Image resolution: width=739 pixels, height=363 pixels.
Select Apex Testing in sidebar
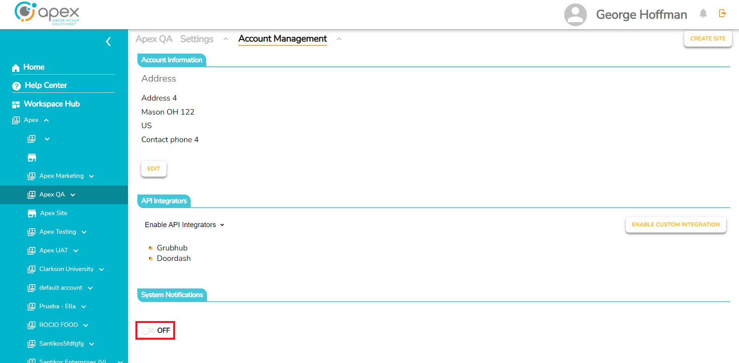(58, 232)
